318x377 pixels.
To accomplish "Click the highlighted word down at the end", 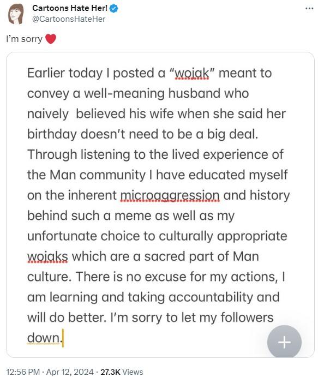I will click(43, 338).
